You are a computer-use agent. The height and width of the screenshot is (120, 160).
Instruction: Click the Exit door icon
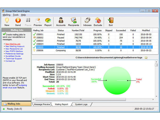pyautogui.click(x=111, y=20)
